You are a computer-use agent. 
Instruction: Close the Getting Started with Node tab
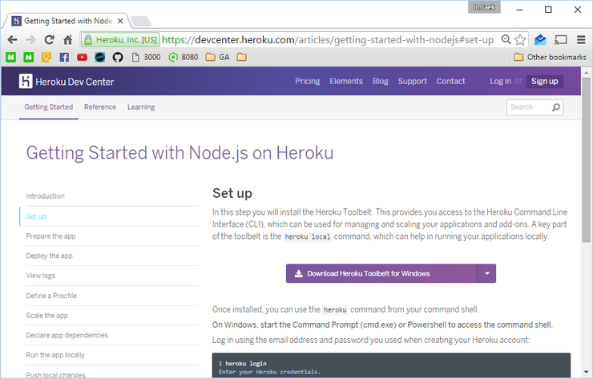[x=120, y=21]
